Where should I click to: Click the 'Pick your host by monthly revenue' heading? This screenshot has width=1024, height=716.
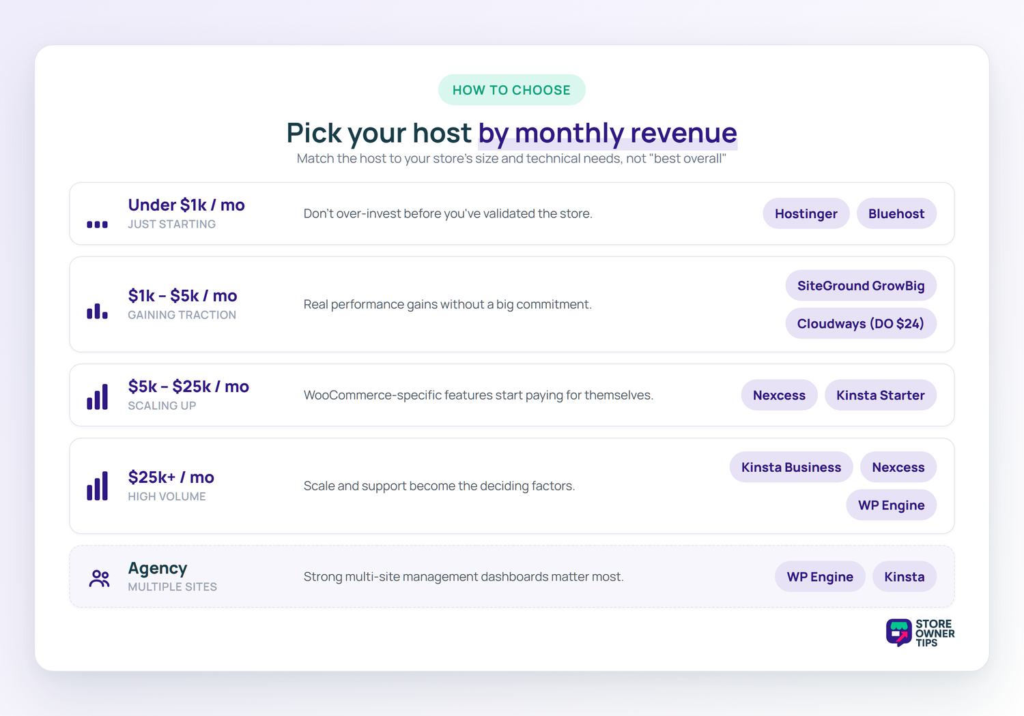click(511, 133)
